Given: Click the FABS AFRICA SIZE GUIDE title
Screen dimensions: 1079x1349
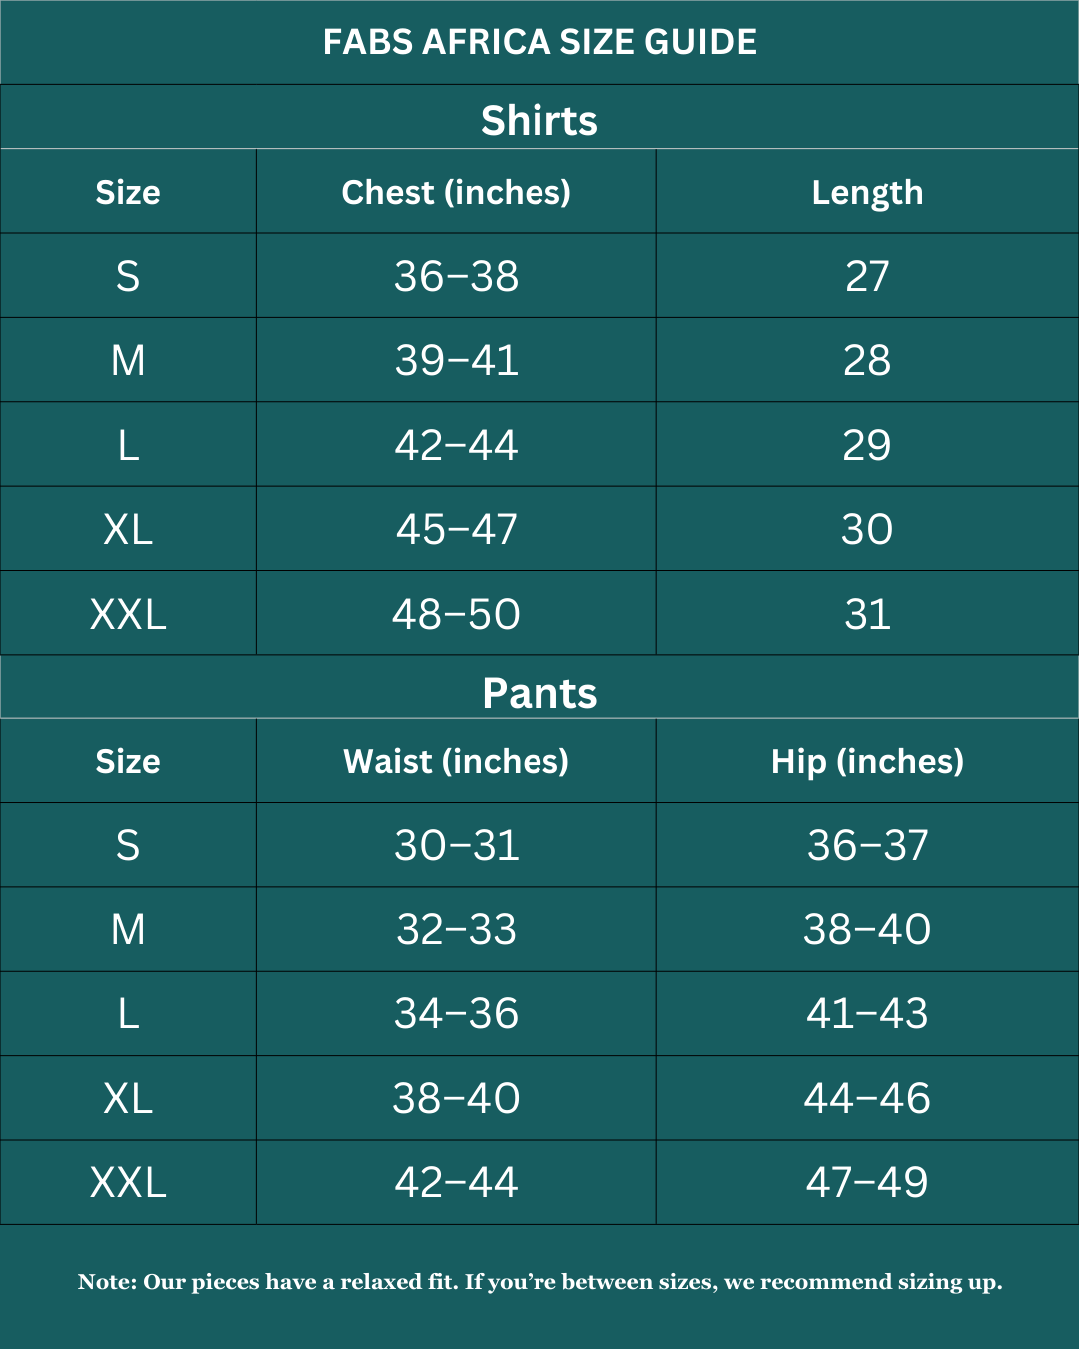Looking at the screenshot, I should pyautogui.click(x=539, y=42).
